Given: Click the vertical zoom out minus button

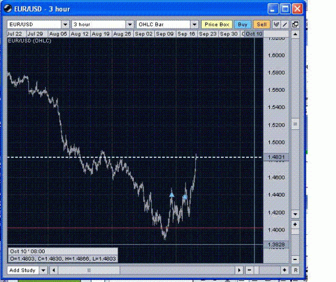Looking at the screenshot, I should coord(295,259).
